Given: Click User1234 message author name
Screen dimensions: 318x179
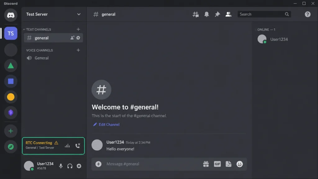Looking at the screenshot, I should click(115, 142).
